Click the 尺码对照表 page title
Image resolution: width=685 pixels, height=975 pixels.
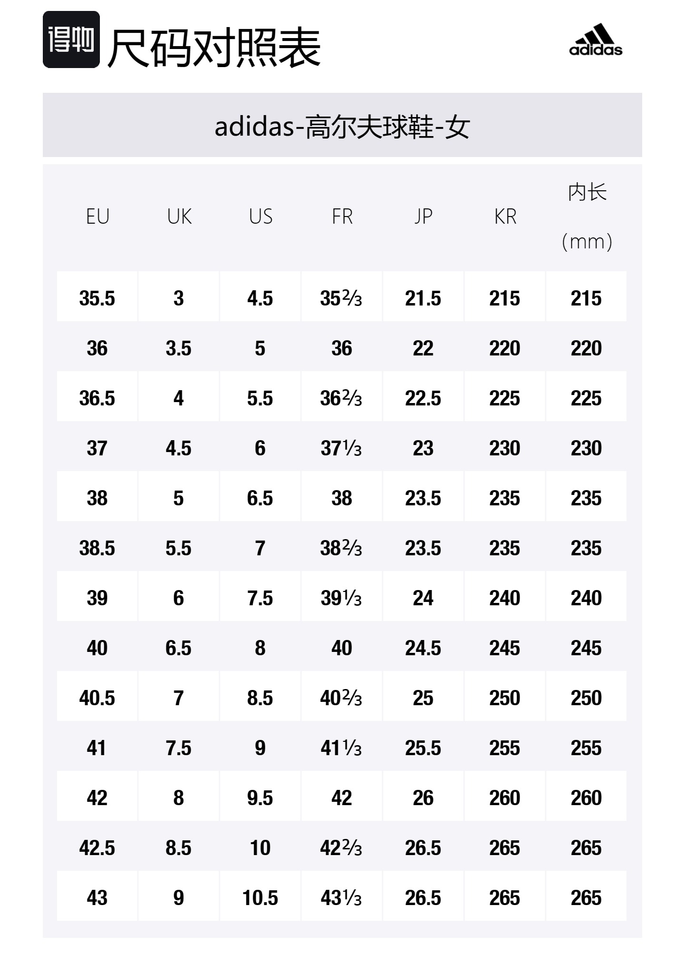214,48
